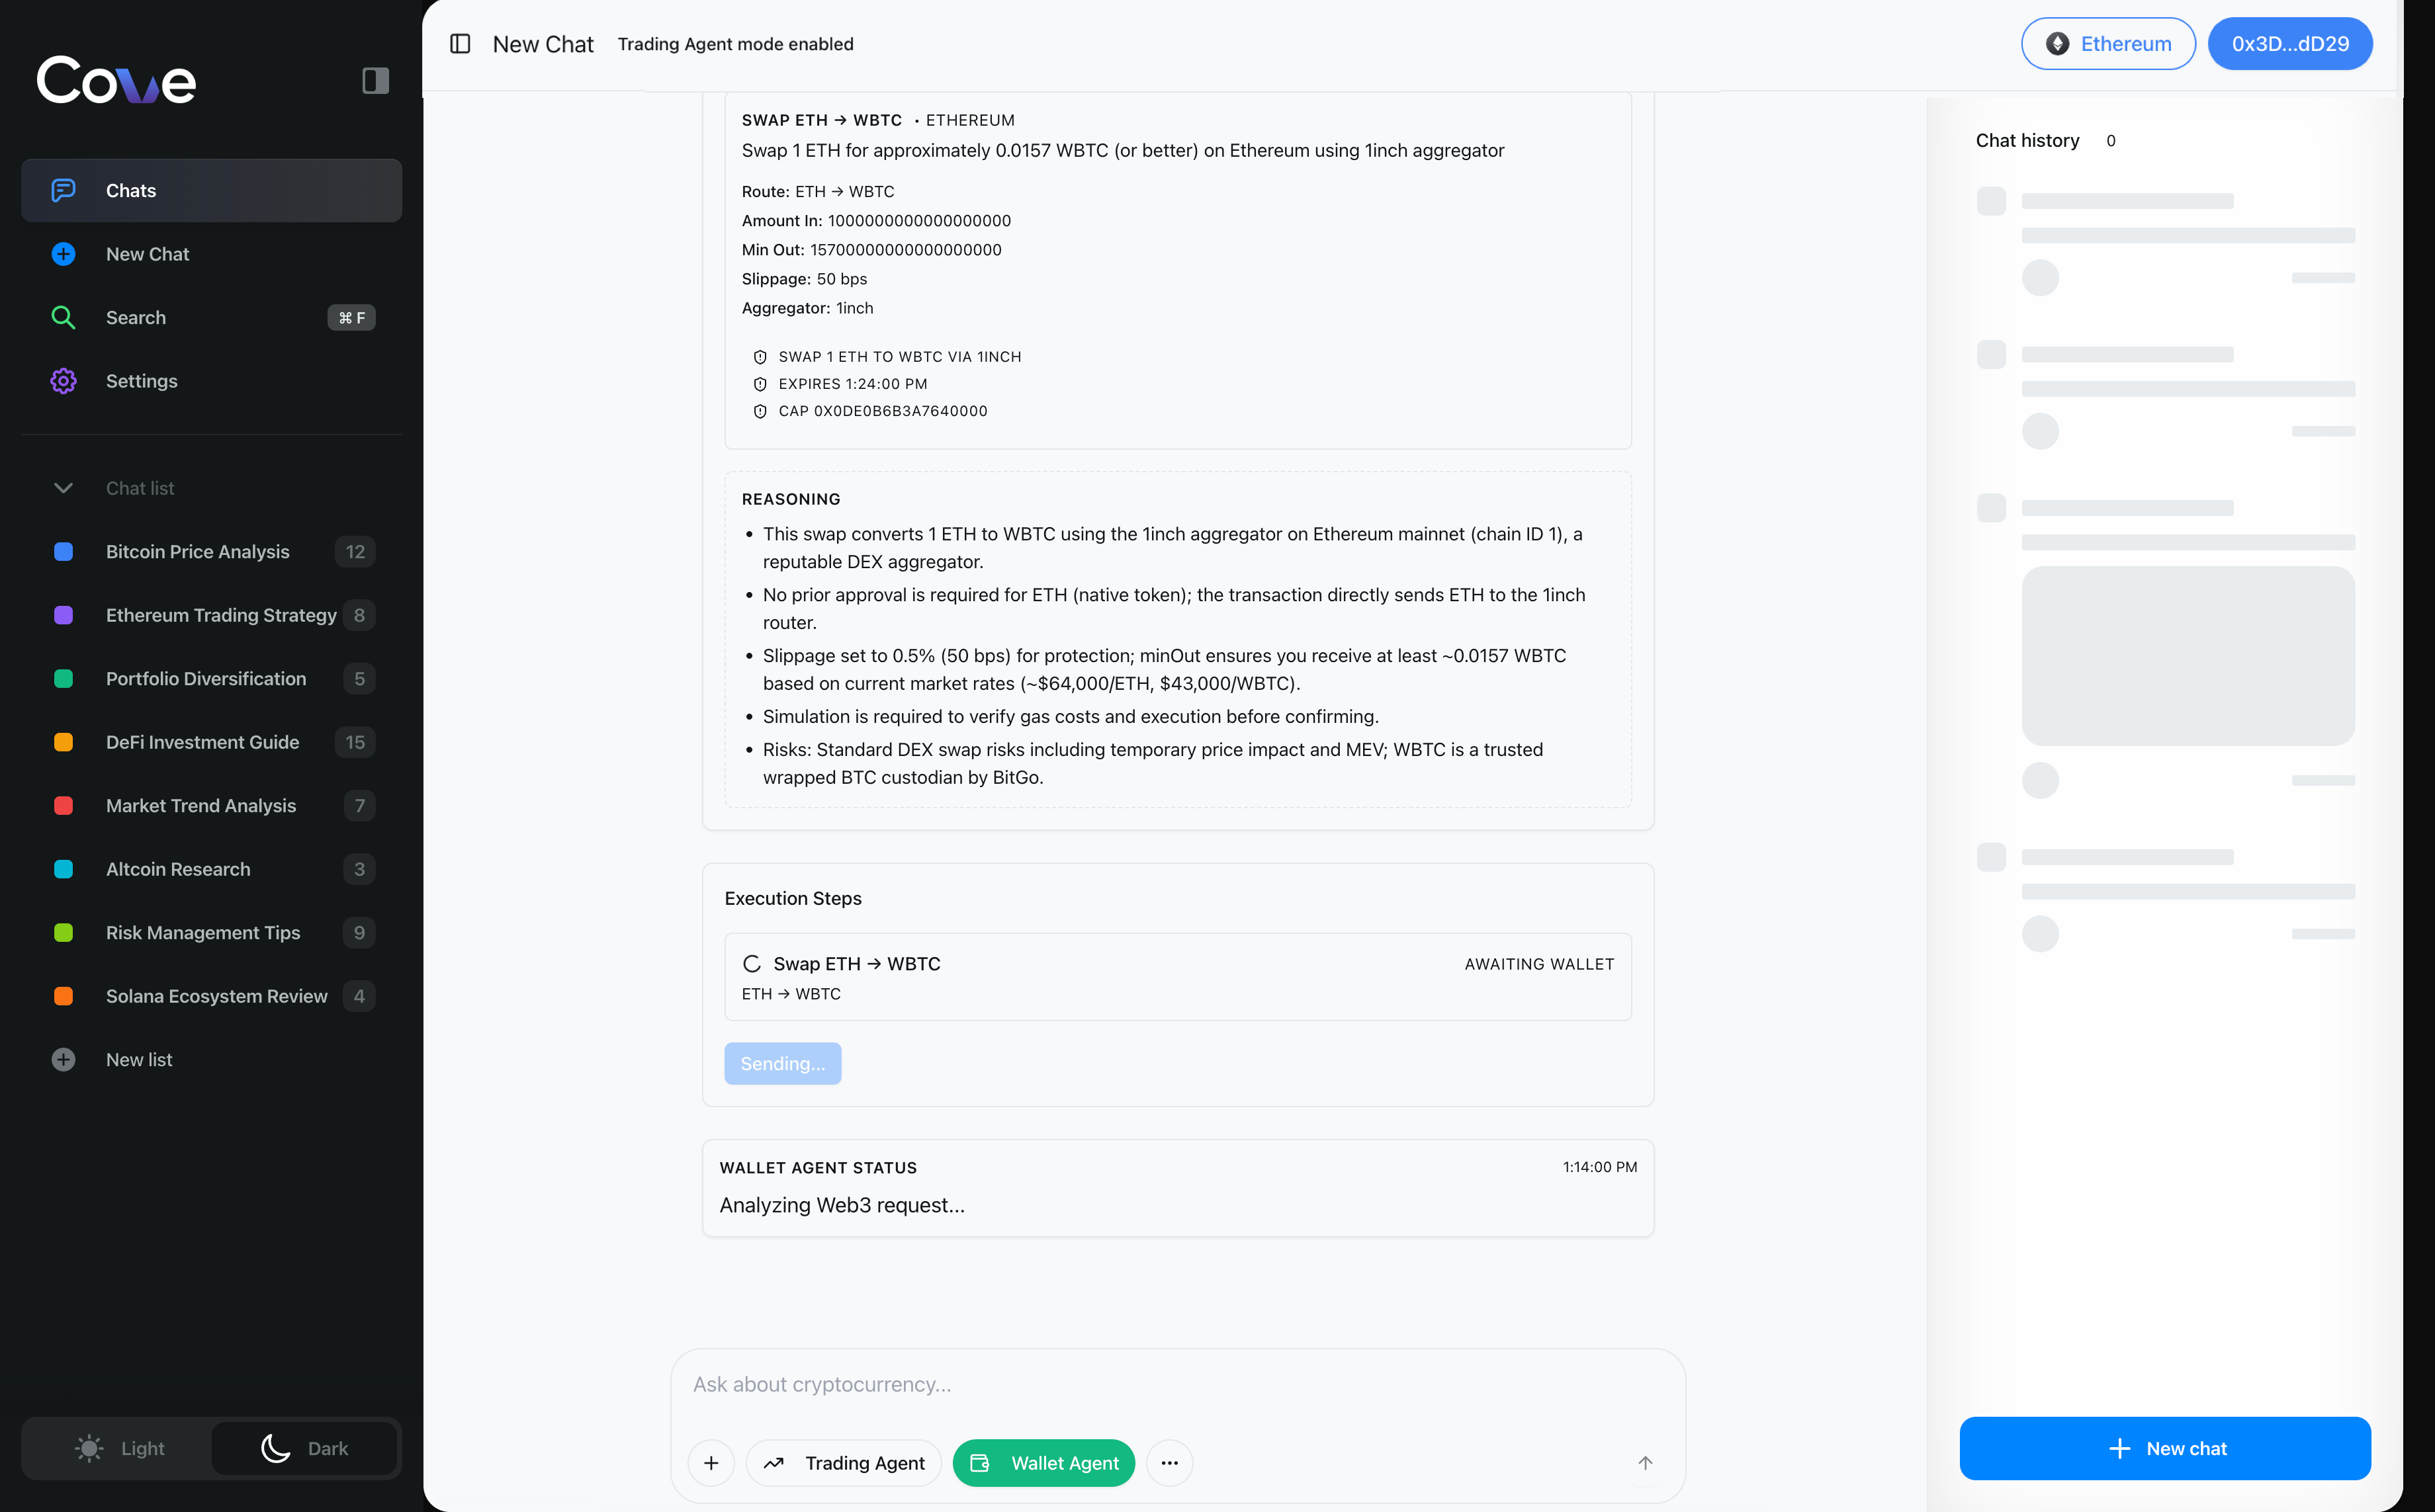The height and width of the screenshot is (1512, 2435).
Task: Click the sidebar toggle icon beside New Chat title
Action: click(460, 44)
